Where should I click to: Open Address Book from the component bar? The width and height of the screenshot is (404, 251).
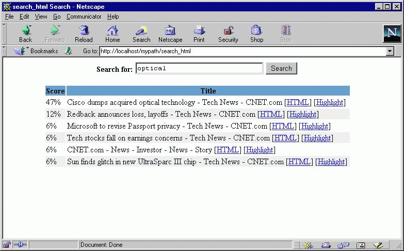pos(361,245)
